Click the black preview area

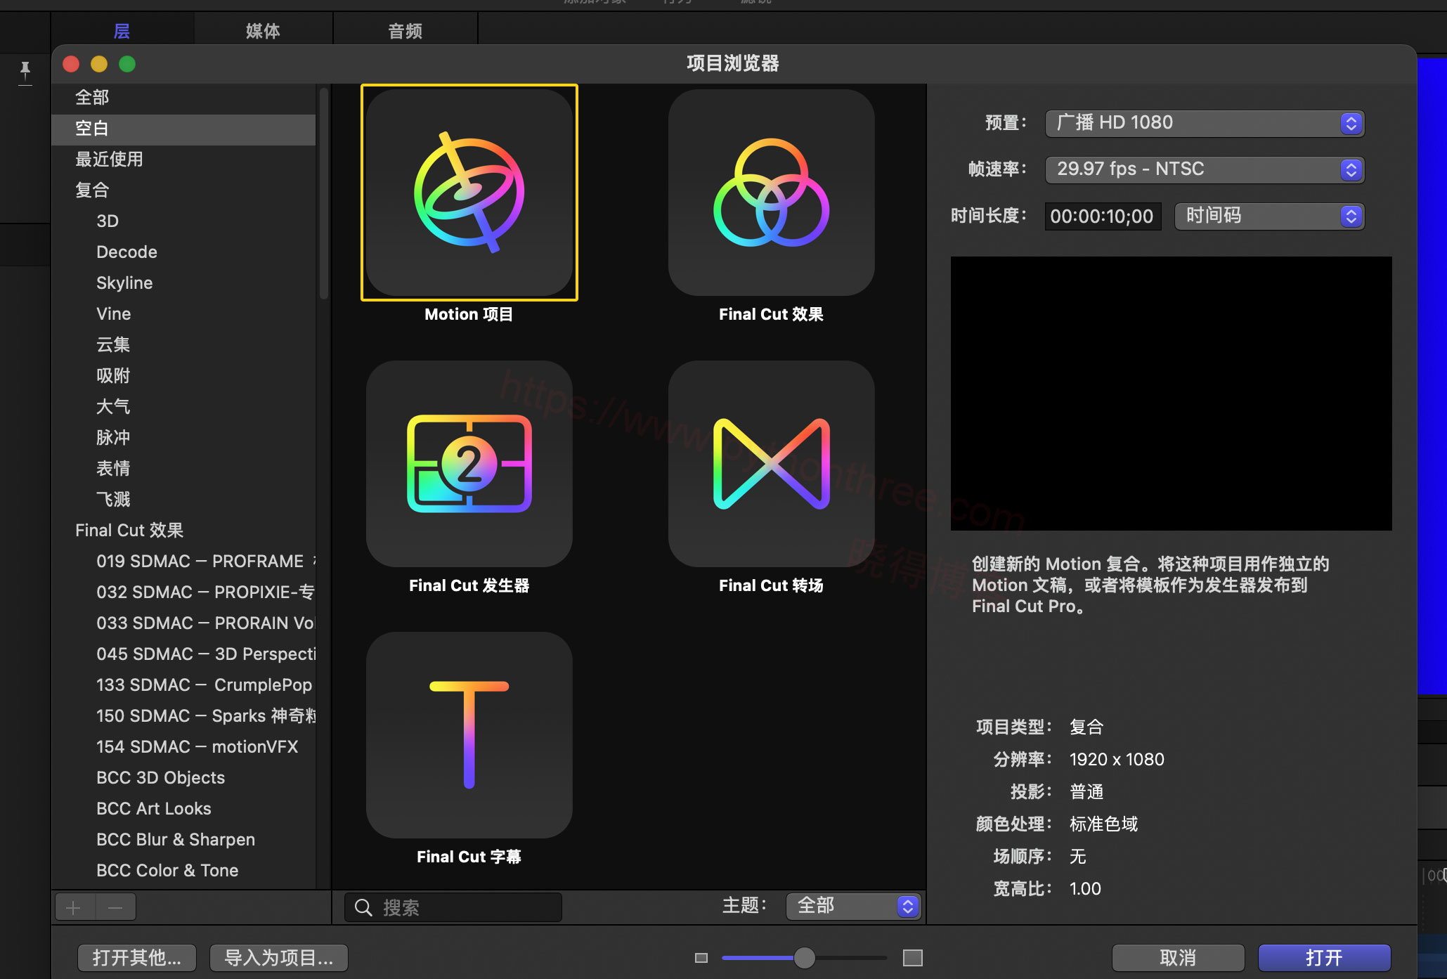pyautogui.click(x=1171, y=393)
